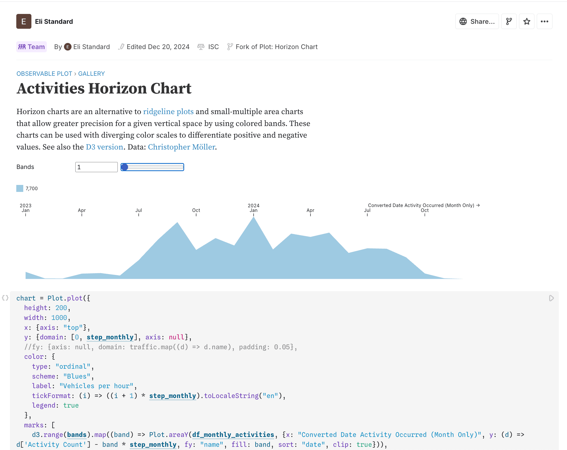Open the Eli Standard avatar in header
The image size is (567, 450).
[x=24, y=21]
